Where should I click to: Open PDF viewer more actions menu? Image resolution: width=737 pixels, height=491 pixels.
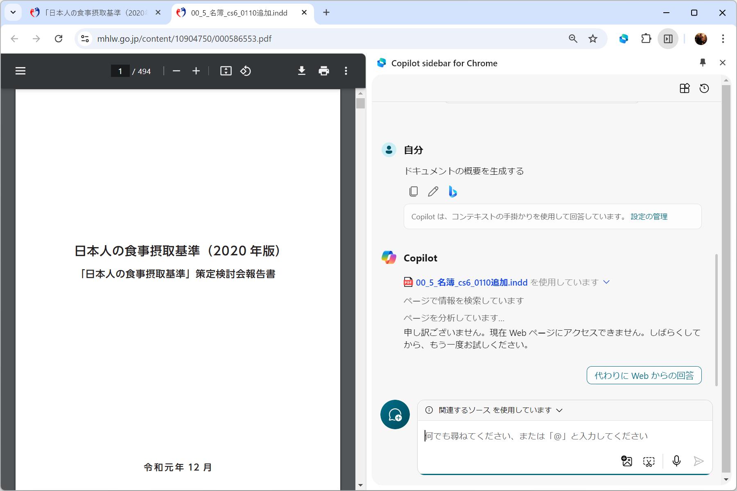click(x=346, y=71)
